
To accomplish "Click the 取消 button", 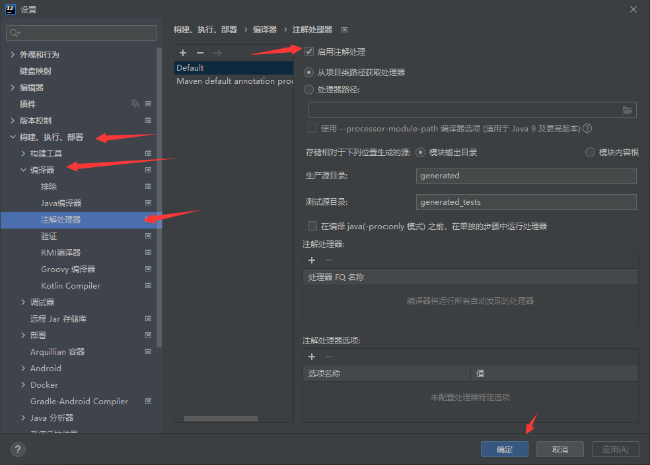I will (560, 449).
